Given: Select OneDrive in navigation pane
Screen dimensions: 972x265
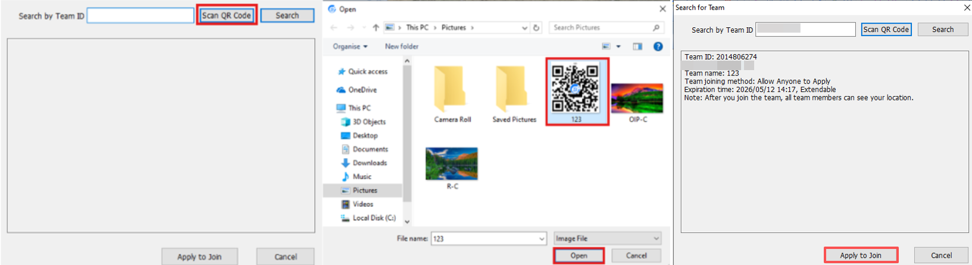Looking at the screenshot, I should pyautogui.click(x=357, y=90).
